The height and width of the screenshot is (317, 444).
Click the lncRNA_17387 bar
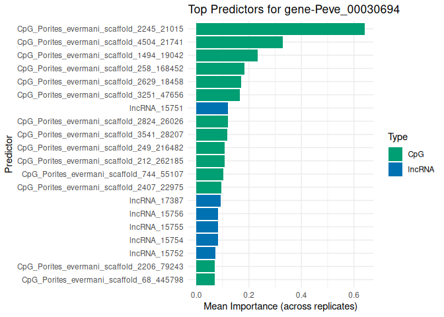(x=208, y=200)
